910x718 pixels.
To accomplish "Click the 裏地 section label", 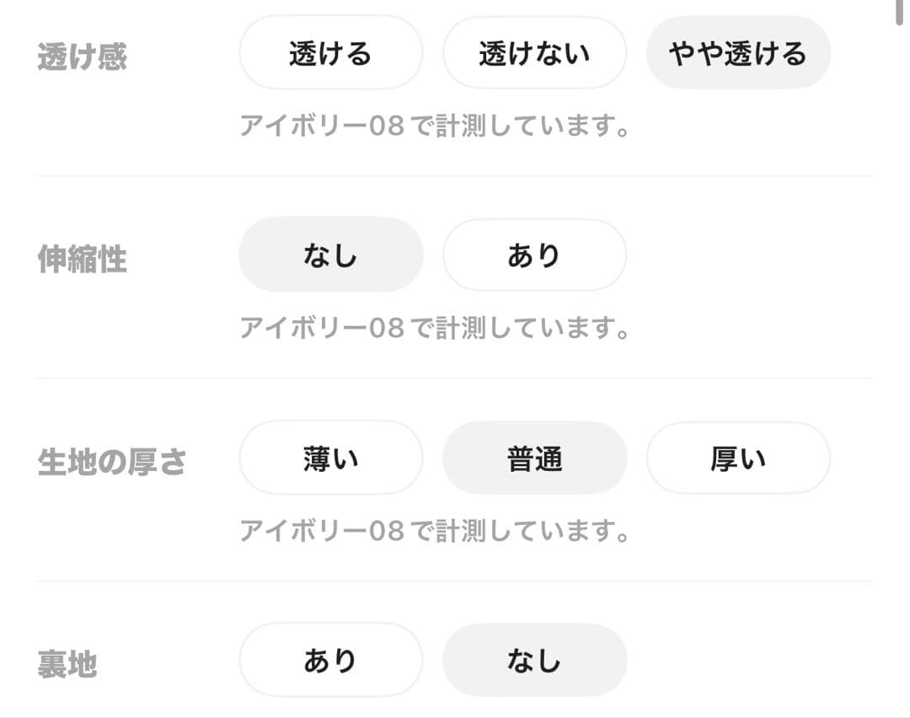I will 67,665.
